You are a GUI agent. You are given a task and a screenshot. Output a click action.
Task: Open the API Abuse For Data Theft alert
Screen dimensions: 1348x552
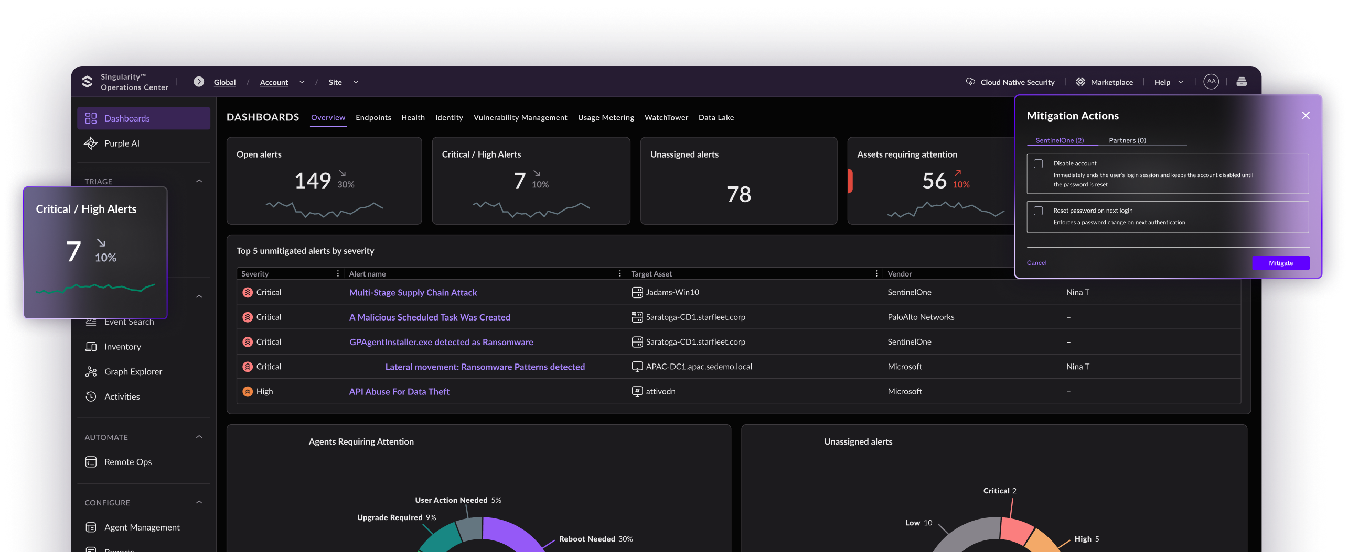coord(399,391)
